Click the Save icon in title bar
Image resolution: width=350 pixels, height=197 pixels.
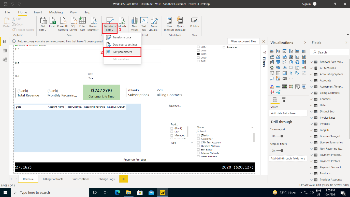[6, 4]
